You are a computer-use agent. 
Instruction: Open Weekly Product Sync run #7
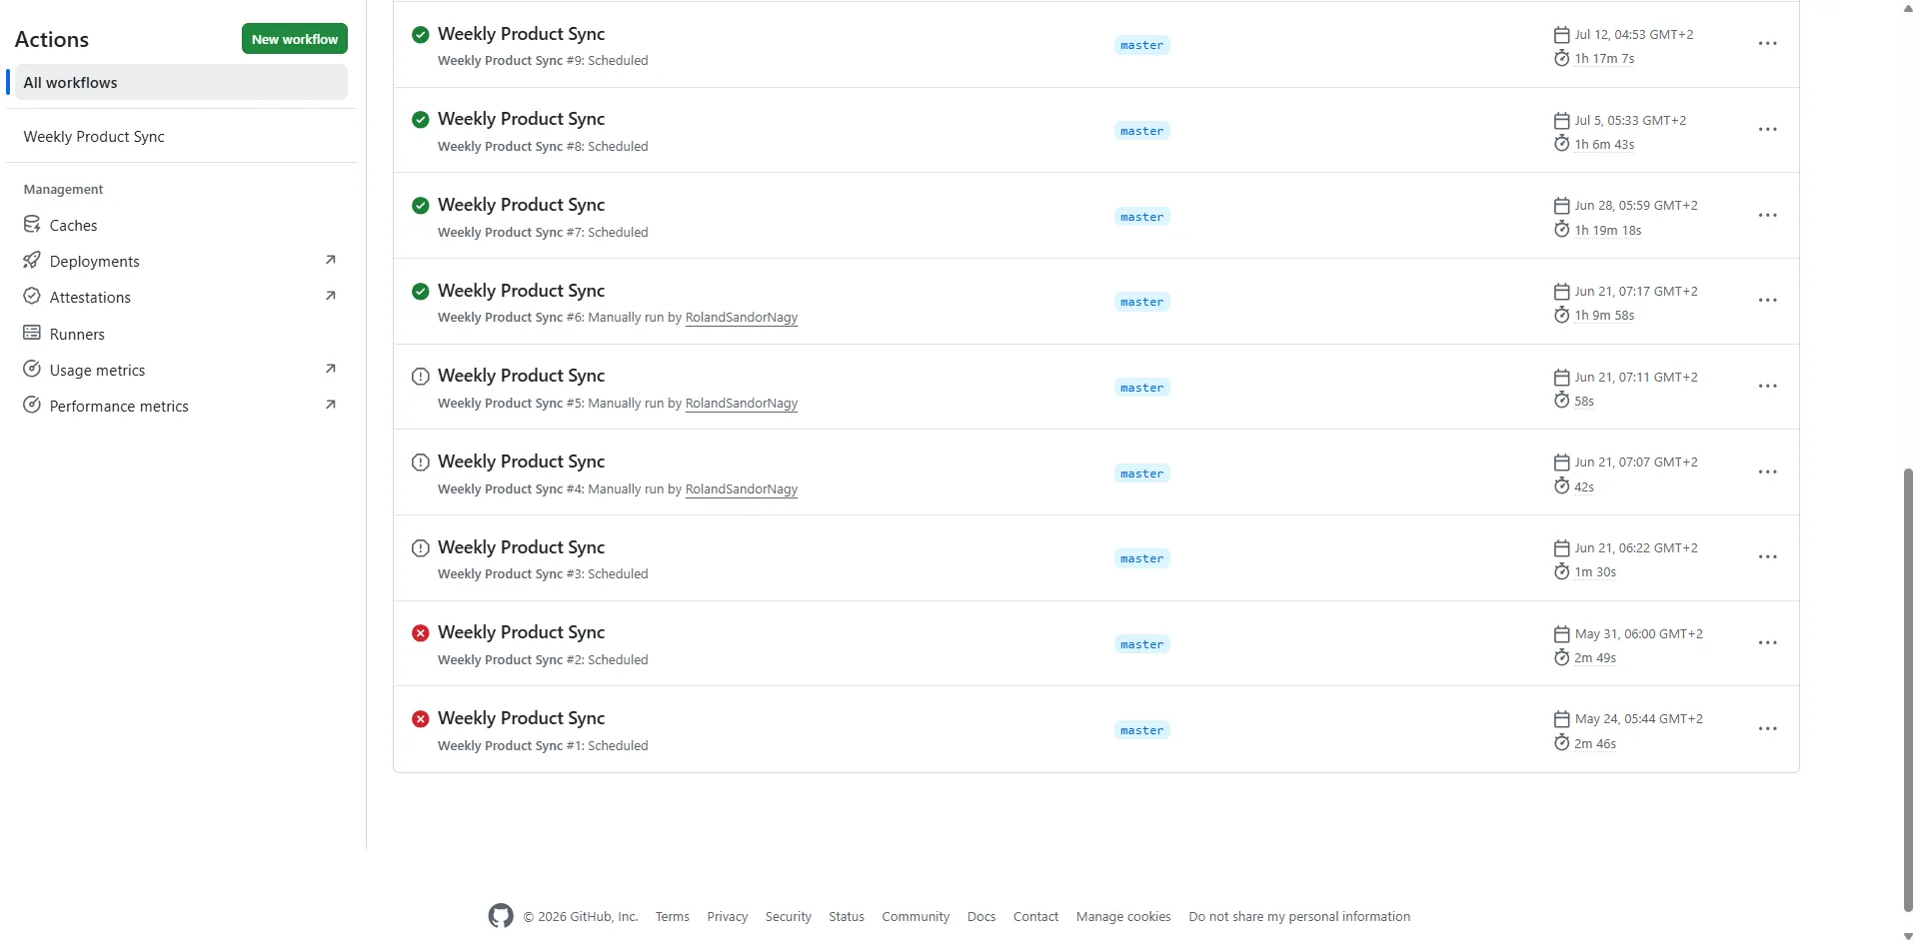(x=521, y=205)
